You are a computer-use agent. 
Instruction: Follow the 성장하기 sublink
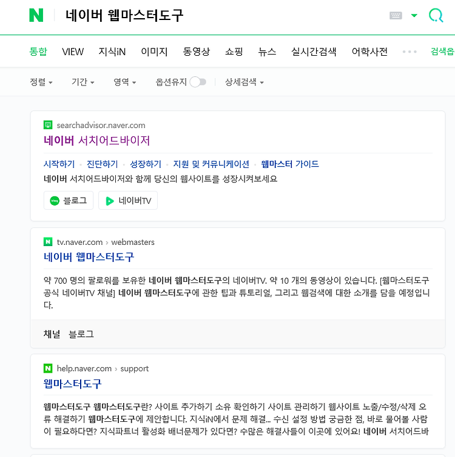point(146,164)
